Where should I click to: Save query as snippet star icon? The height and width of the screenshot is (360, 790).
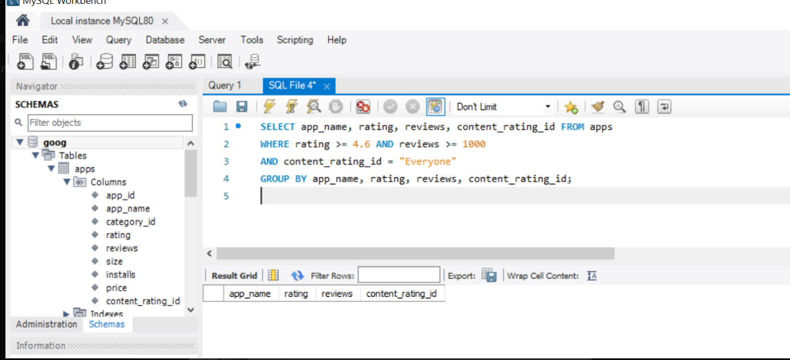(571, 107)
